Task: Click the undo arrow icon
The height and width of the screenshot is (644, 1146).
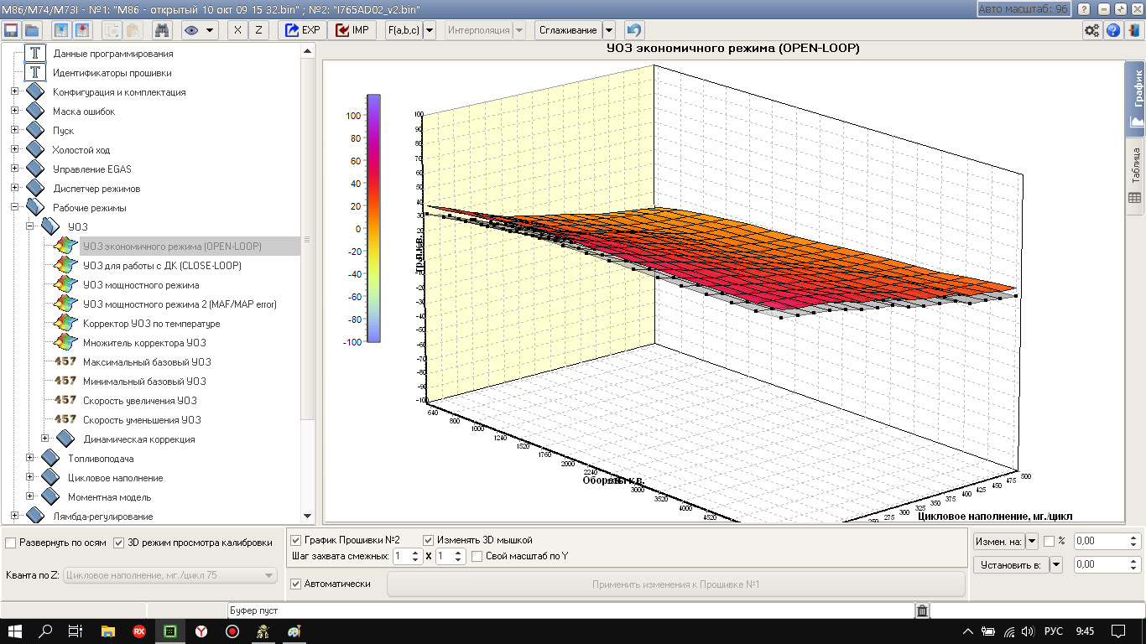Action: [634, 30]
